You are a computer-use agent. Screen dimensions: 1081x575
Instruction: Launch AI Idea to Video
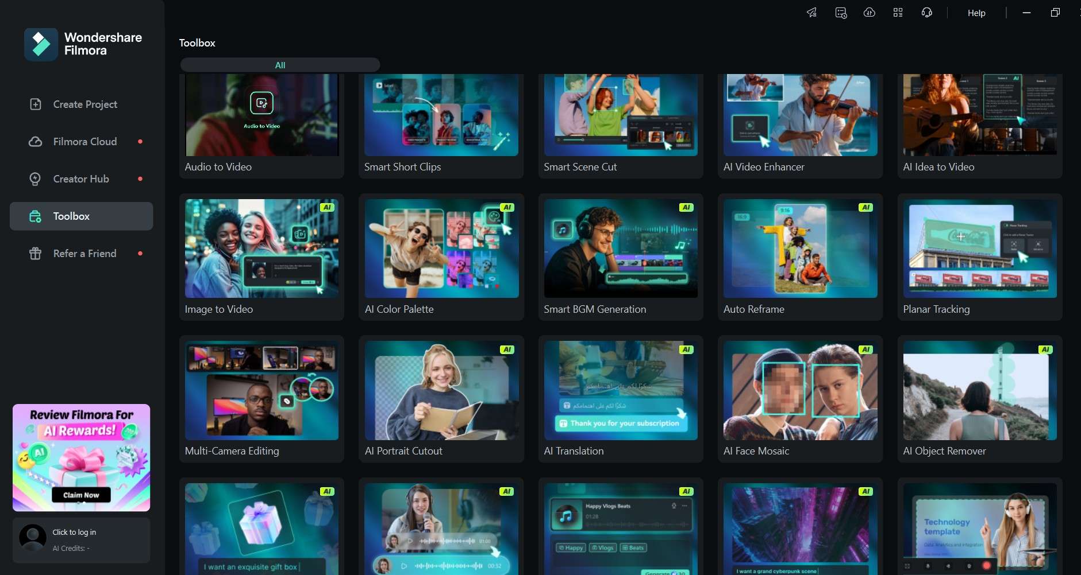pyautogui.click(x=980, y=126)
